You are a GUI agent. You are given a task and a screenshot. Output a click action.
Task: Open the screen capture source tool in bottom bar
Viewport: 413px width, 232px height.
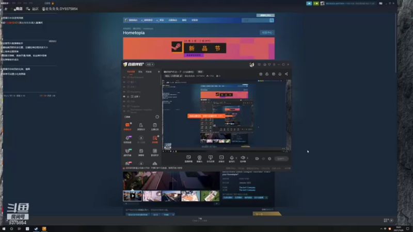(x=188, y=159)
